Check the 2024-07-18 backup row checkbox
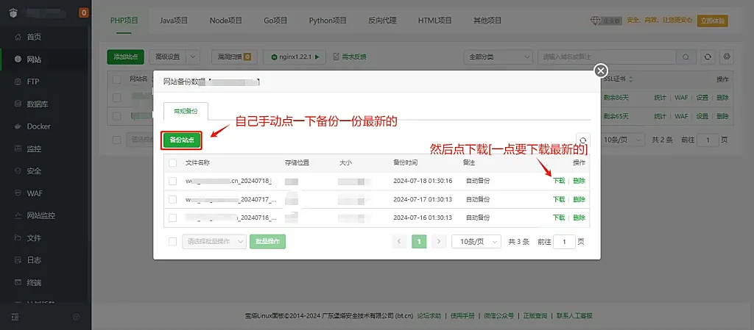This screenshot has width=754, height=330. [173, 180]
